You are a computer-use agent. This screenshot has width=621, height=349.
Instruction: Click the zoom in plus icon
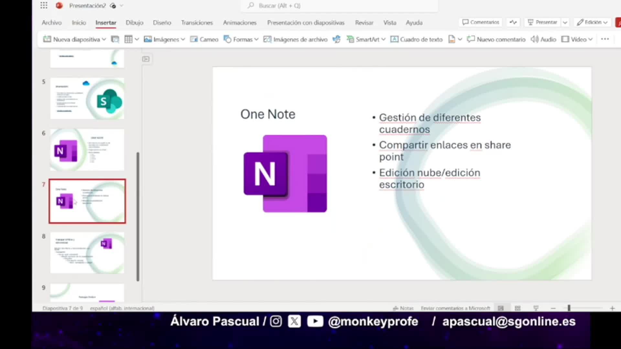[x=612, y=308]
